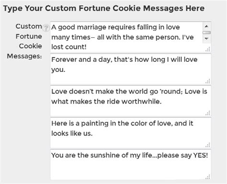Focus the 'You are the sunshine' message field
This screenshot has width=227, height=184.
tap(131, 165)
